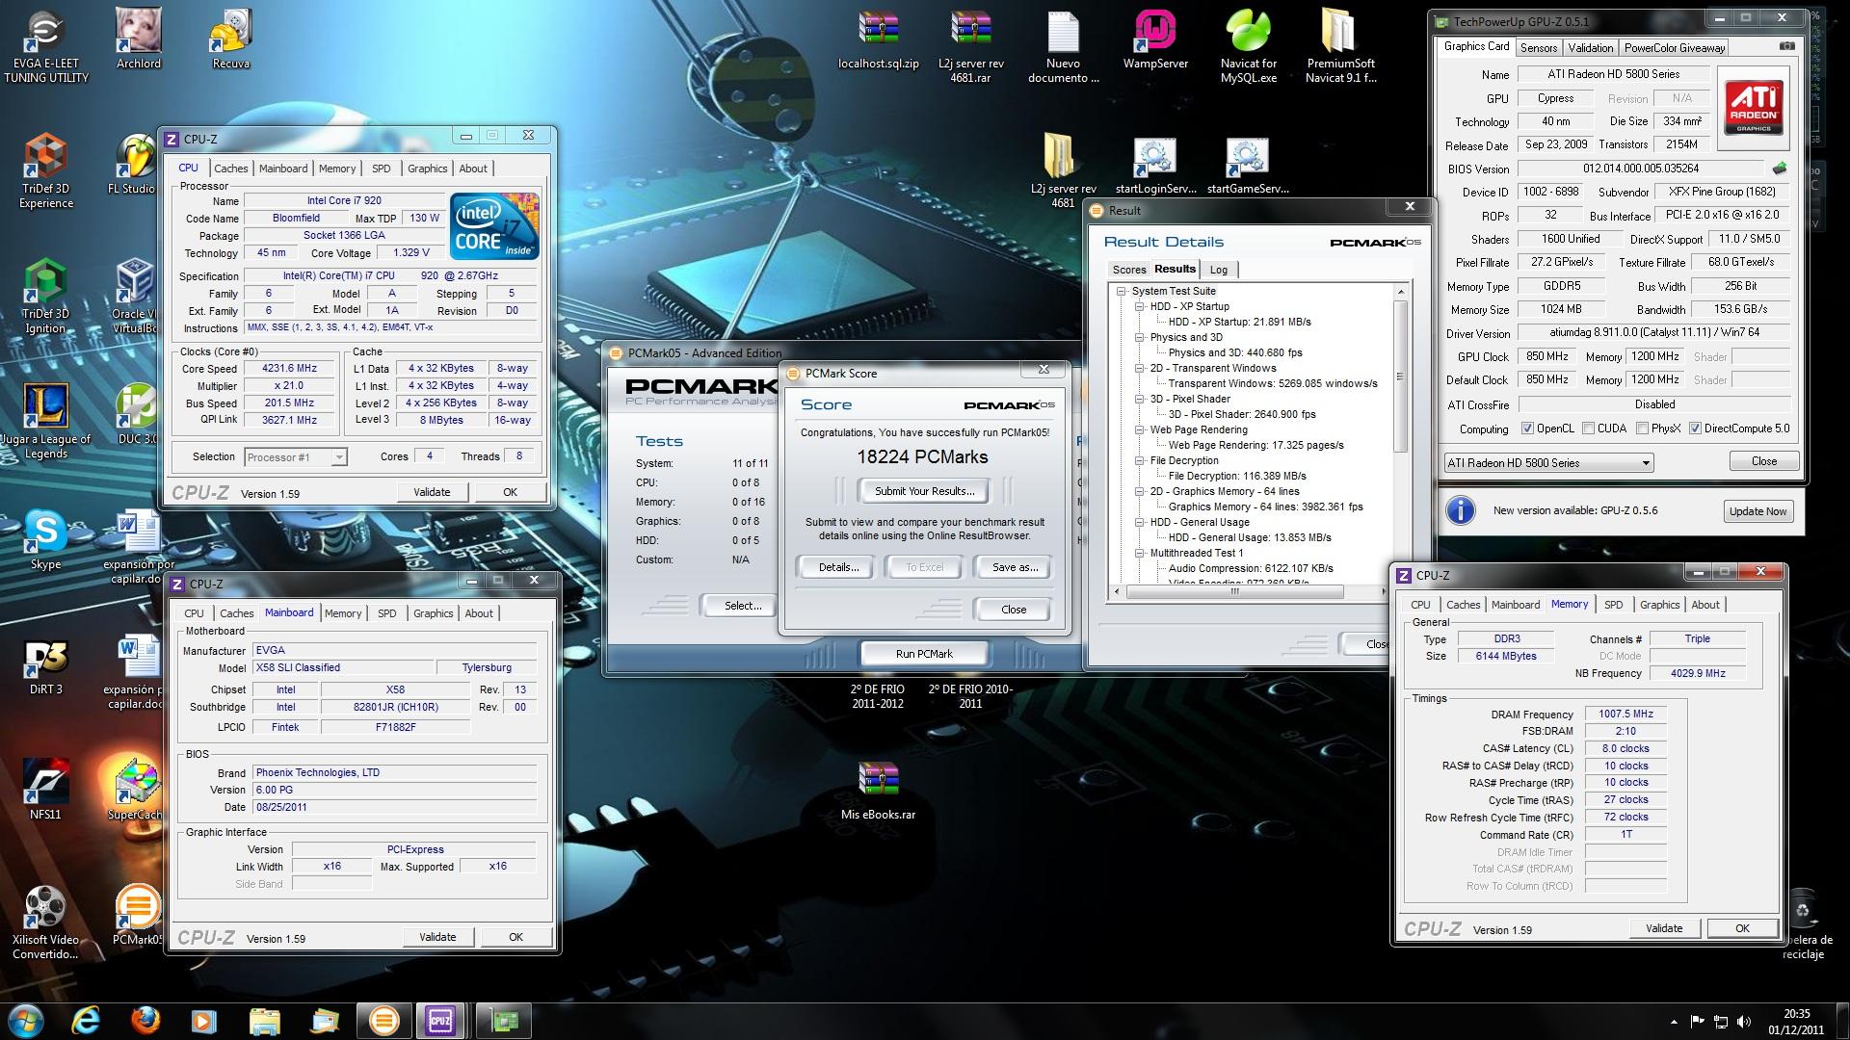The width and height of the screenshot is (1850, 1040).
Task: Select startGameServ batch file icon
Action: [1247, 164]
